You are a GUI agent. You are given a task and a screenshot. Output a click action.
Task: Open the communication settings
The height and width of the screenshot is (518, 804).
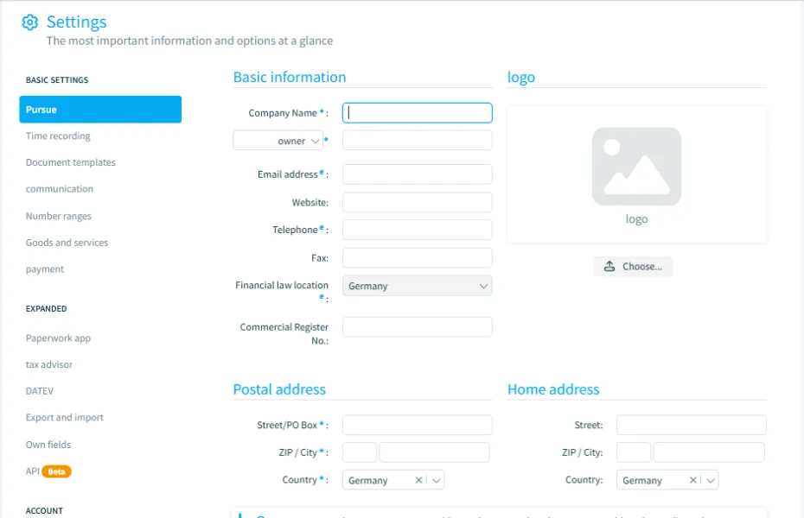point(60,189)
